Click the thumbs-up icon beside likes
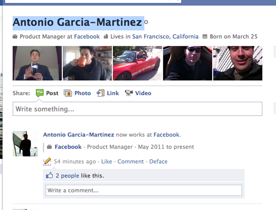The height and width of the screenshot is (210, 276). click(x=49, y=175)
